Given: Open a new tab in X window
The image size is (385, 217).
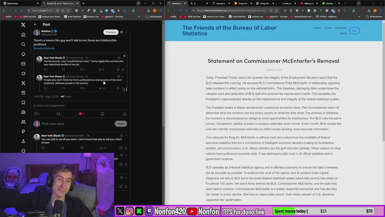Looking at the screenshot, I should [83, 3].
